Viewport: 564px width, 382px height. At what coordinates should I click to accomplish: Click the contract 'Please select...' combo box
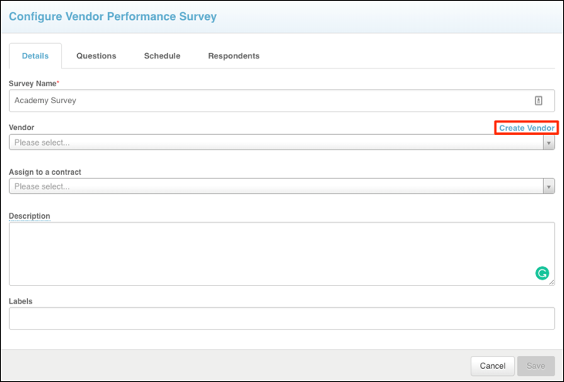point(276,186)
